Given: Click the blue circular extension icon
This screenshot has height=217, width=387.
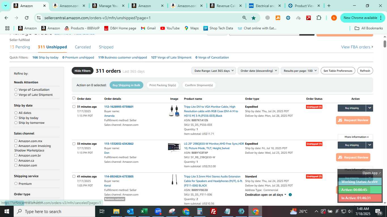Looking at the screenshot, I should (288, 18).
